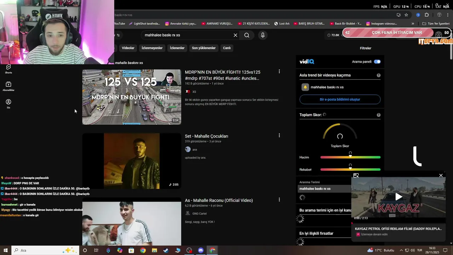Open help icon beside Toplam Skor
The image size is (453, 255).
pyautogui.click(x=379, y=115)
